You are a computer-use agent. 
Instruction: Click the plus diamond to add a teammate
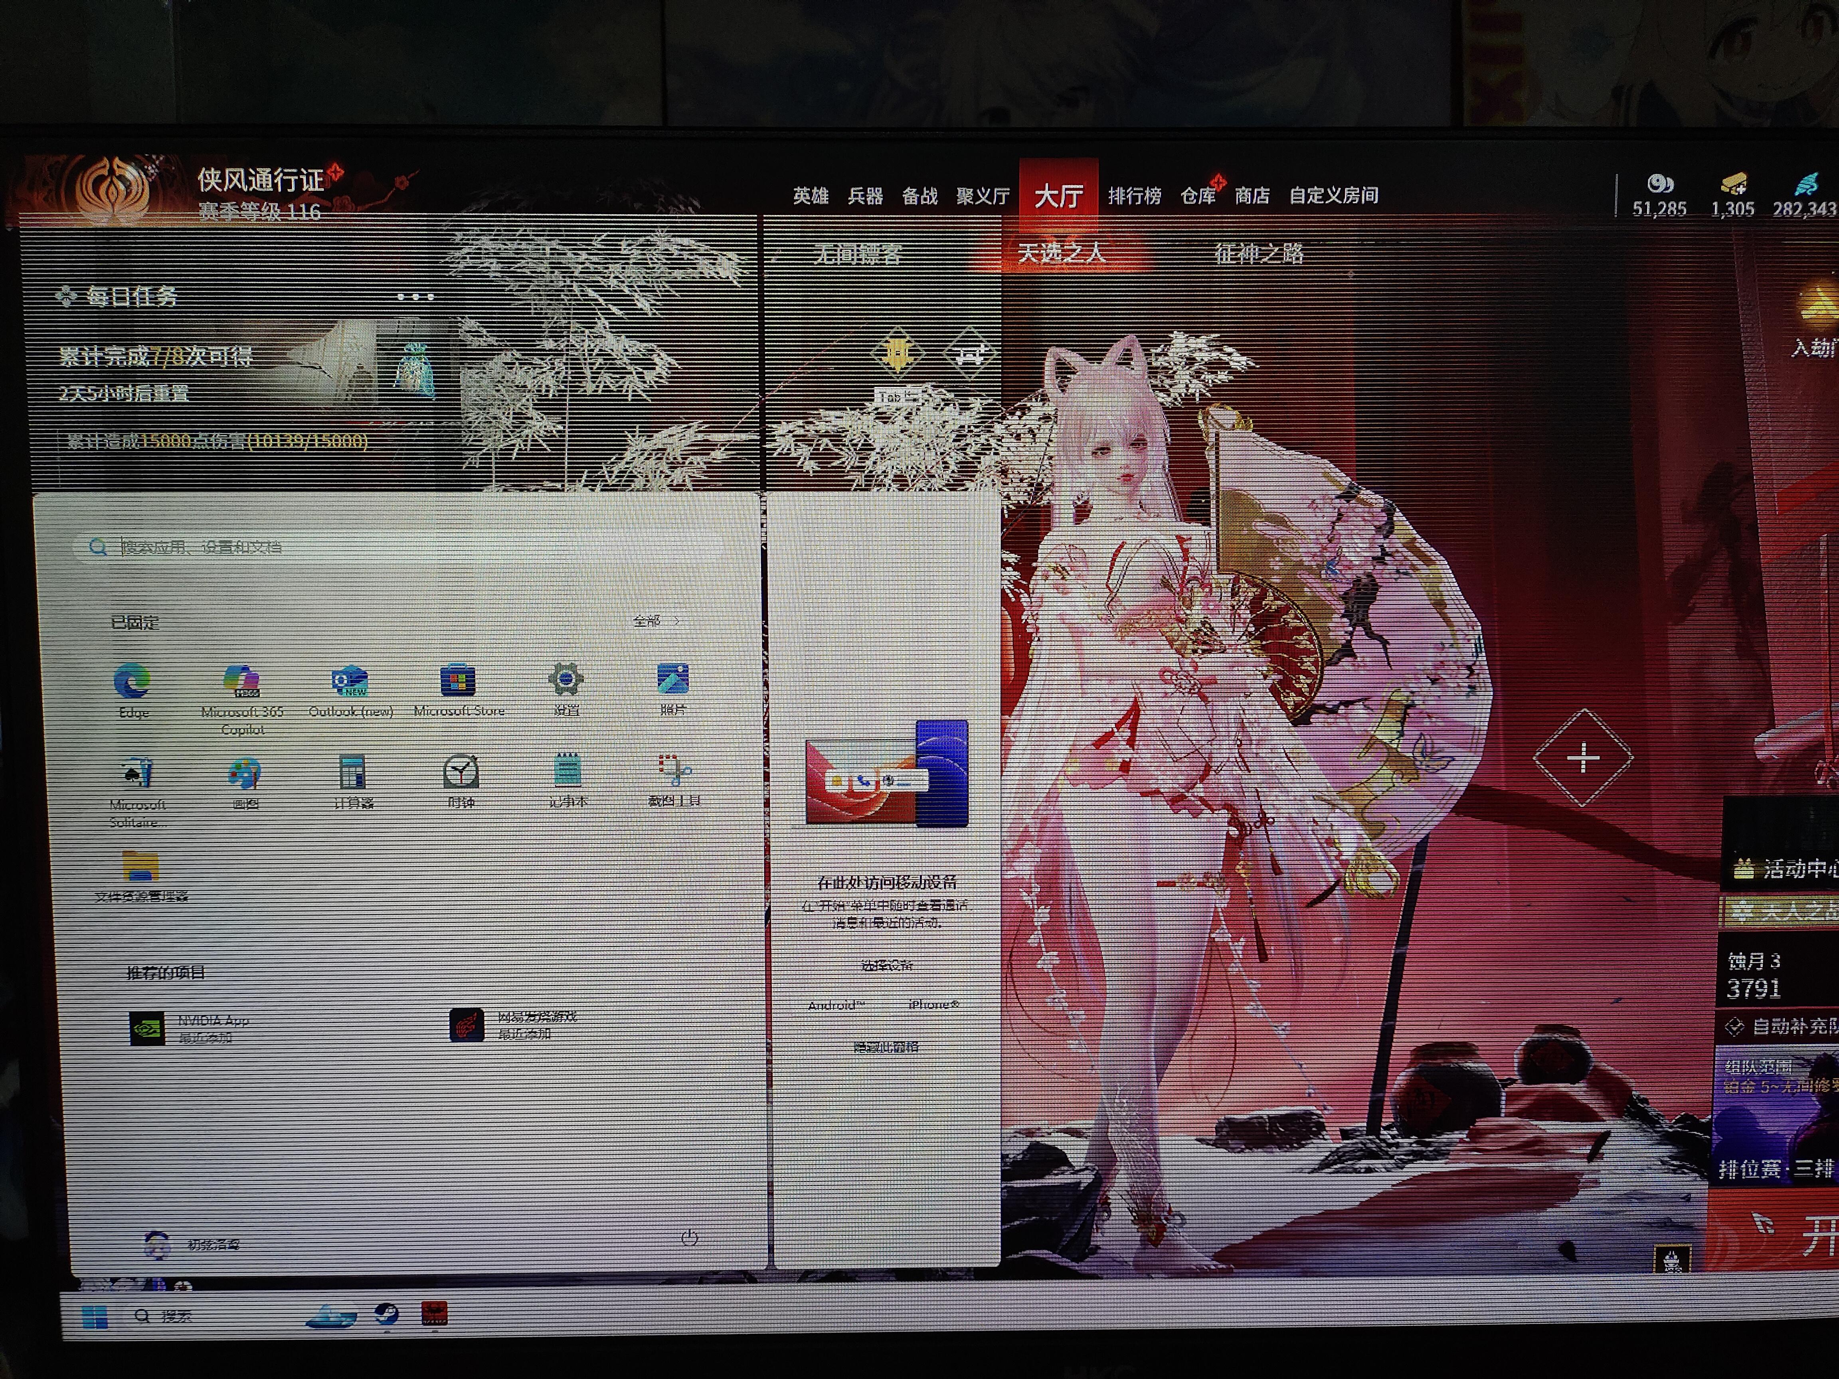1583,758
